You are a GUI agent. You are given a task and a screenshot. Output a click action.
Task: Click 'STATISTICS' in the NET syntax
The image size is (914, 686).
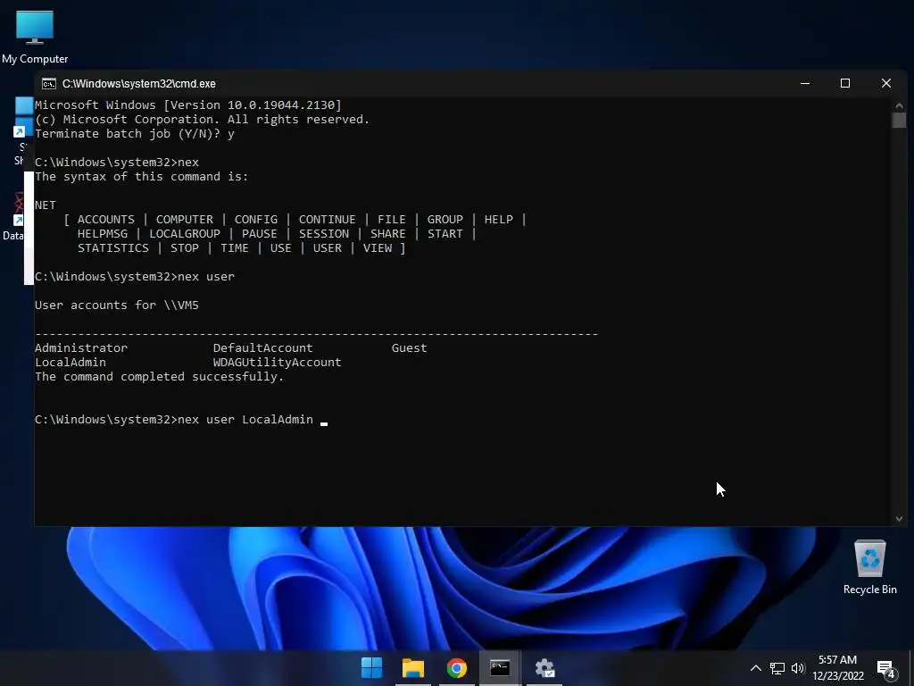(x=113, y=248)
